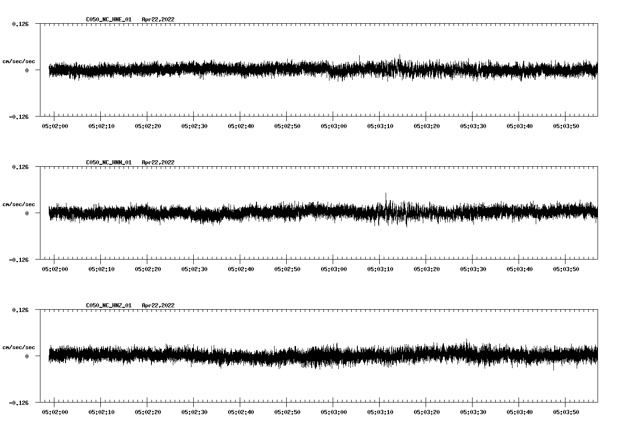Click the 0.126 upper limit on the HNZ axis
This screenshot has height=429, width=631.
20,310
